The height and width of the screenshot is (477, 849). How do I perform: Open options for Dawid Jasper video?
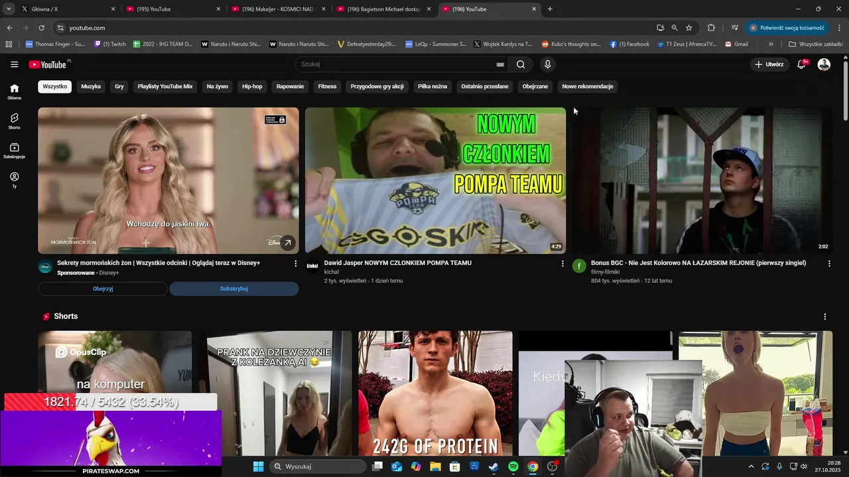coord(562,264)
